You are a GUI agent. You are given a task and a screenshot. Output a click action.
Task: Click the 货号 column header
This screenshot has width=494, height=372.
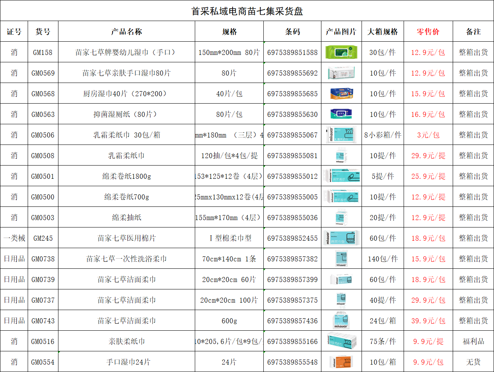click(43, 31)
